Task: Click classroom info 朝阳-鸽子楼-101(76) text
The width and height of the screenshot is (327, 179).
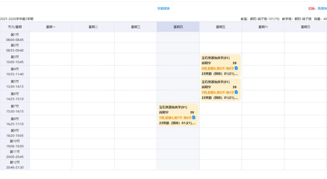Action: pos(265,19)
